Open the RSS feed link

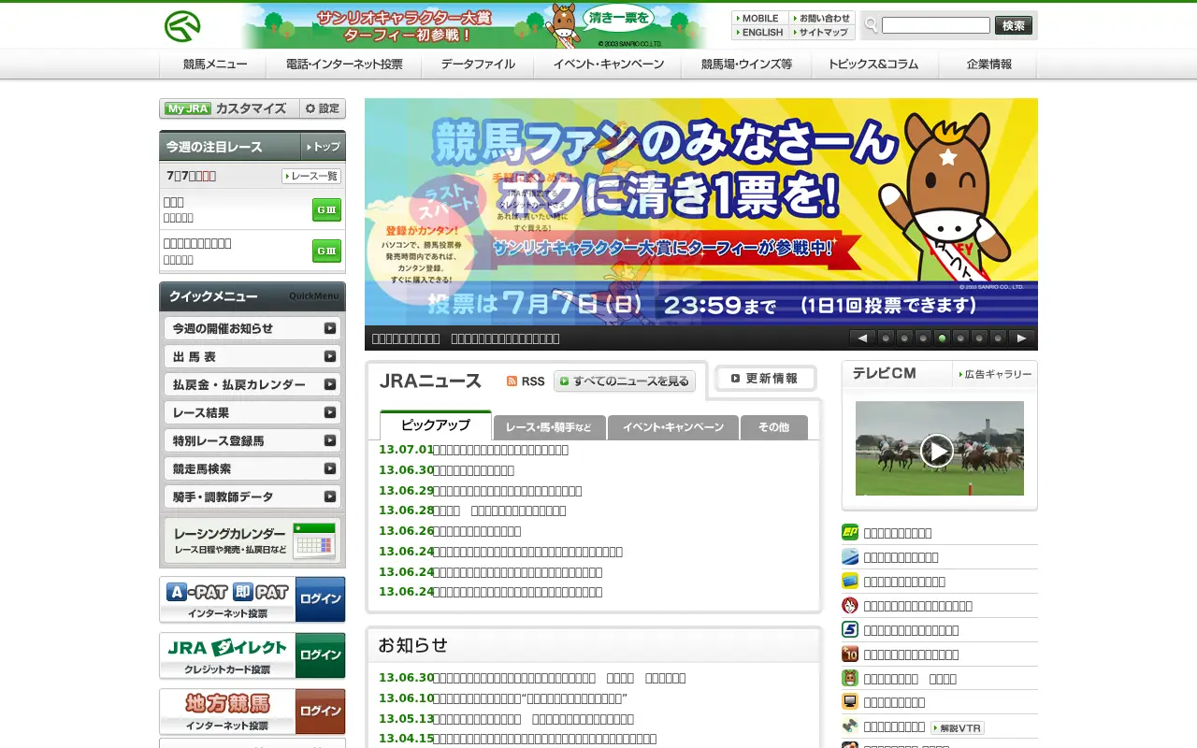pyautogui.click(x=526, y=381)
